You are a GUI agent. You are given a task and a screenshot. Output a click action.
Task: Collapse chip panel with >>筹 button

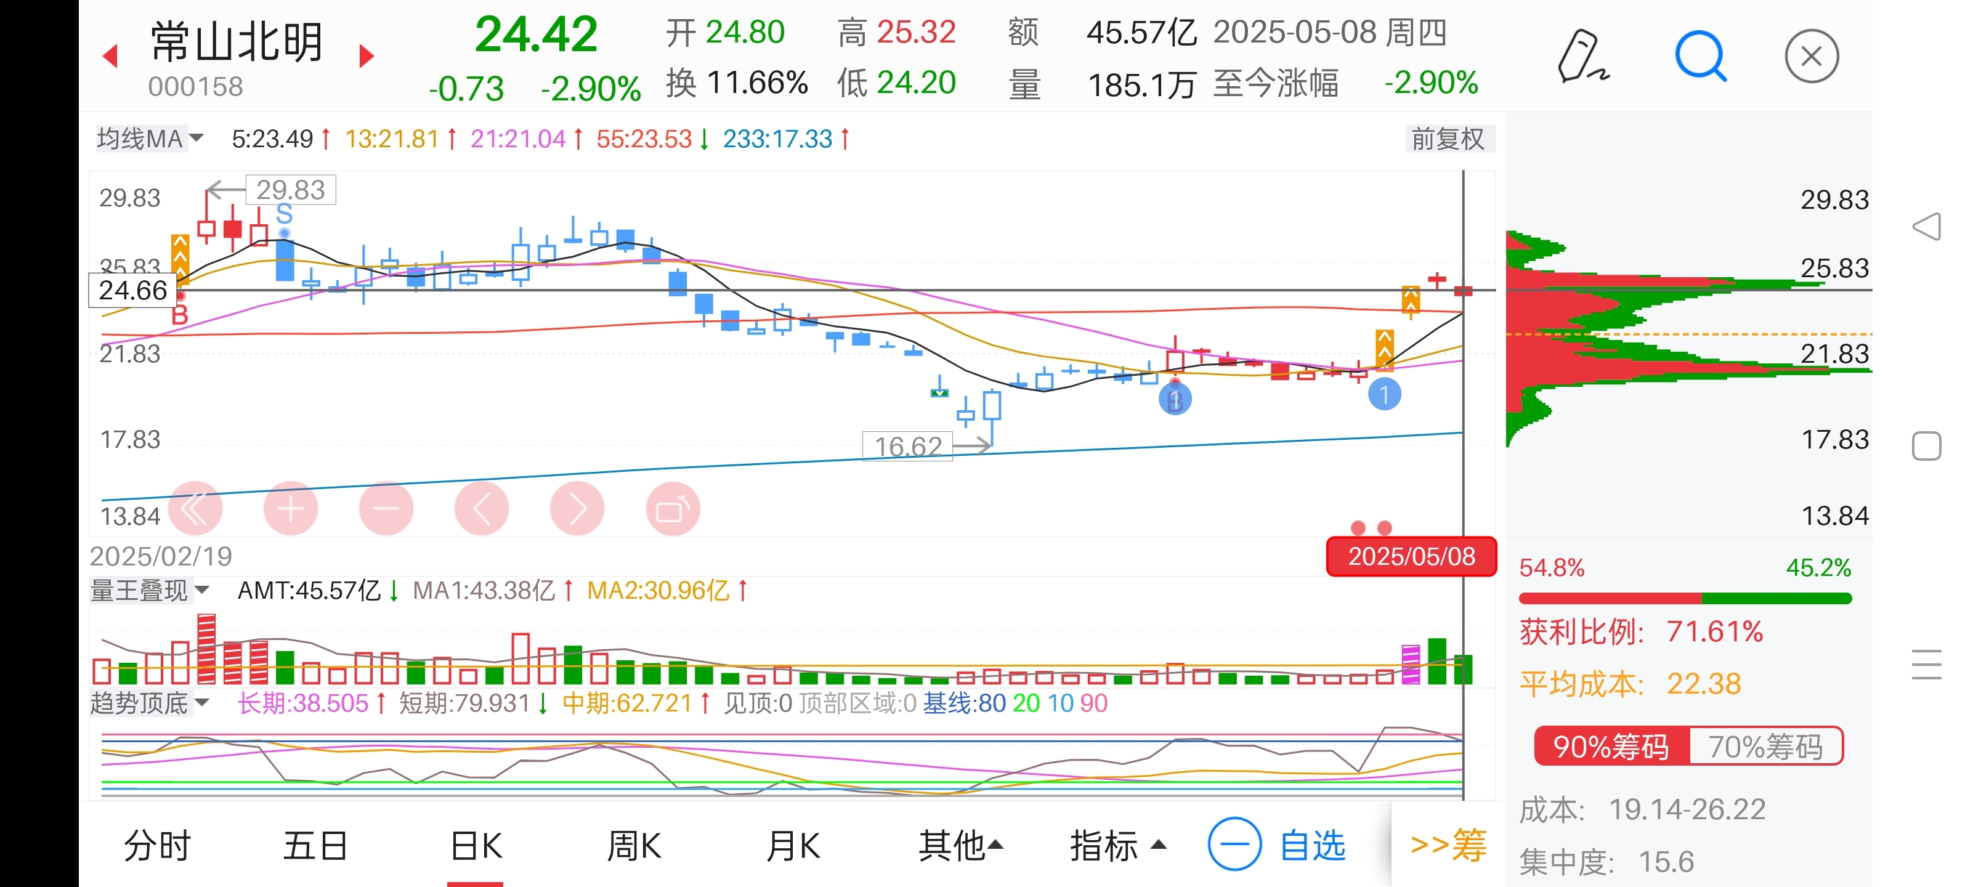[1448, 846]
